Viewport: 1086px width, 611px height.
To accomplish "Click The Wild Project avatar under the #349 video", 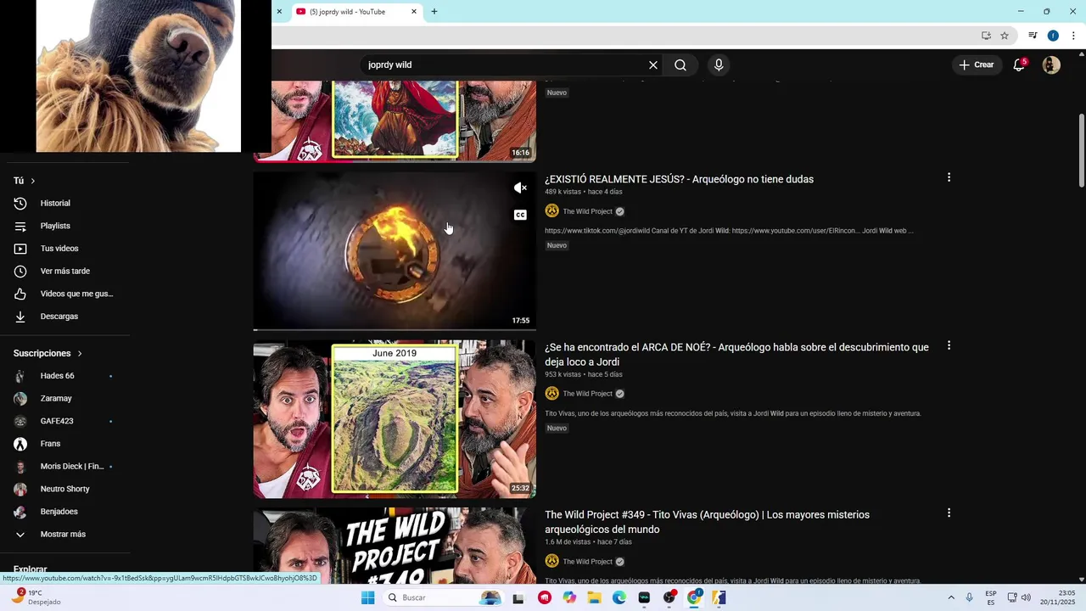I will [x=551, y=561].
